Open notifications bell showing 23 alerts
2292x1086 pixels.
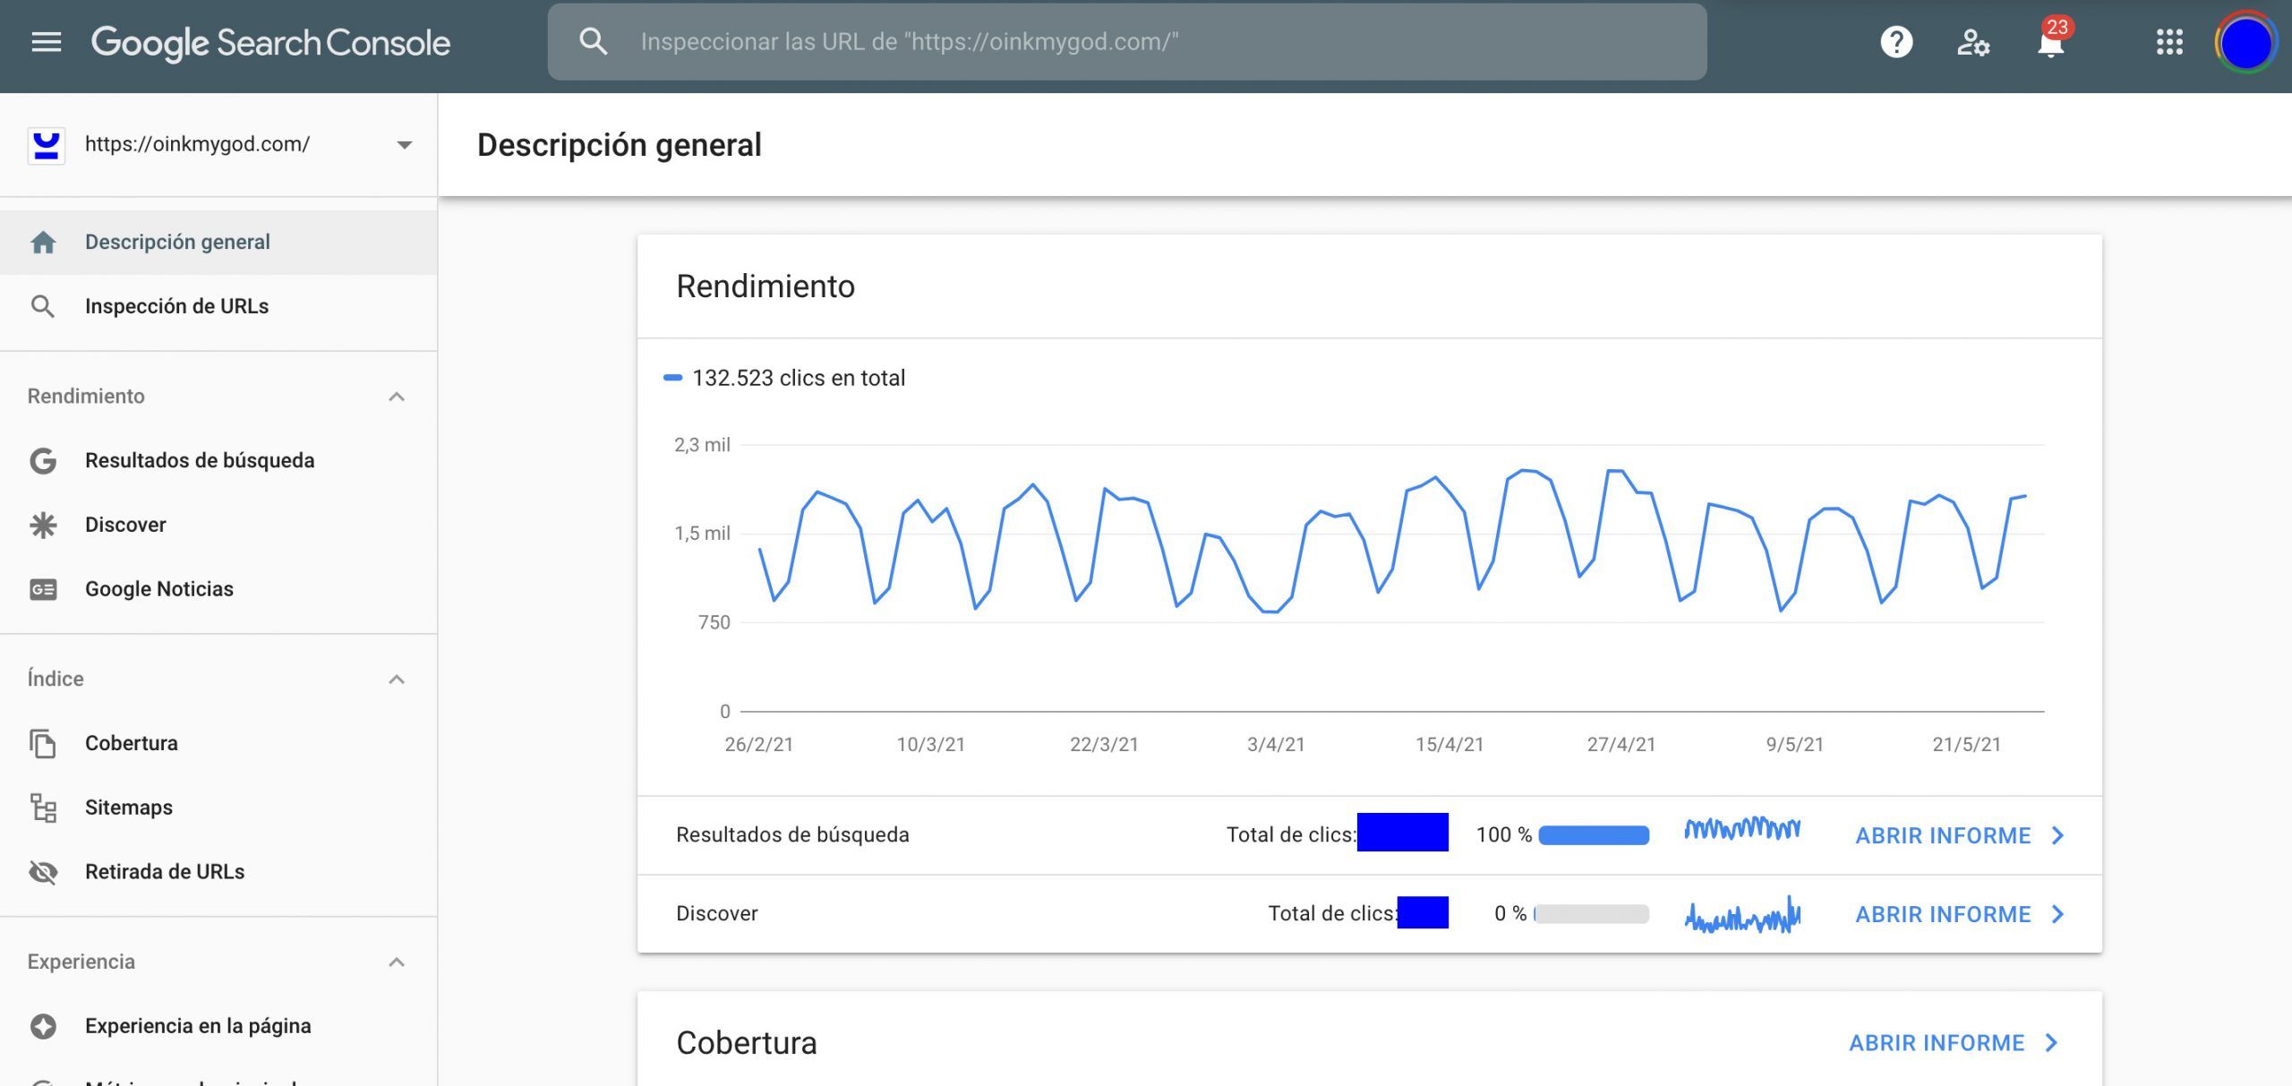pyautogui.click(x=2050, y=43)
